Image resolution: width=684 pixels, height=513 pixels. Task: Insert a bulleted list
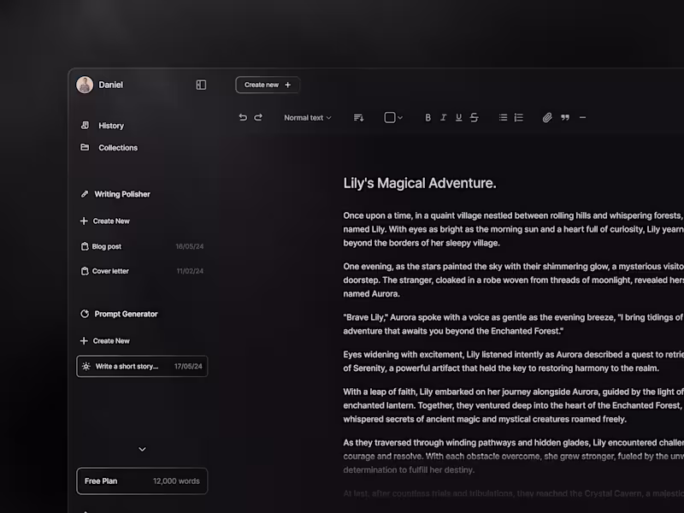503,117
